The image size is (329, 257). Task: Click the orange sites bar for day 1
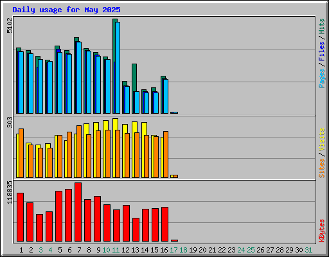click(21, 153)
